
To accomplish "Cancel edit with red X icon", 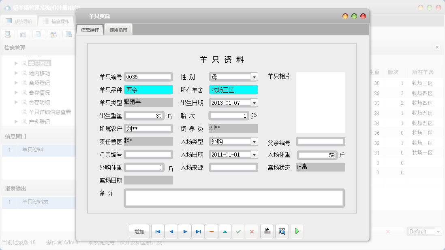I will pos(252,231).
